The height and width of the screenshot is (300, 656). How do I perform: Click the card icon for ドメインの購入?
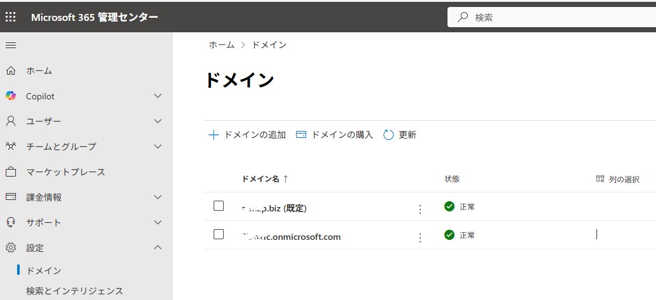click(x=301, y=135)
